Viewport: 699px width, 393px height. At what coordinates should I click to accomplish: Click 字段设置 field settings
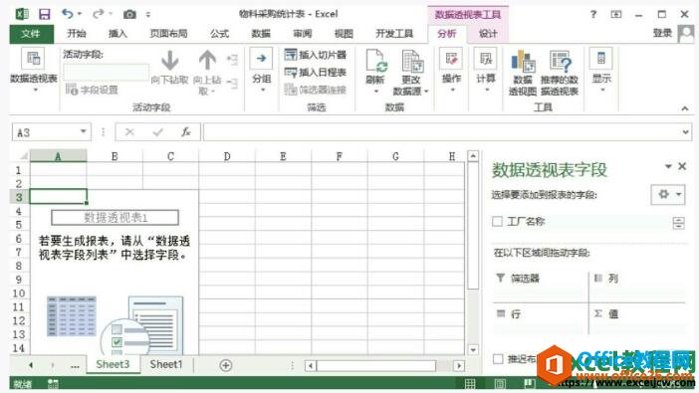[93, 90]
